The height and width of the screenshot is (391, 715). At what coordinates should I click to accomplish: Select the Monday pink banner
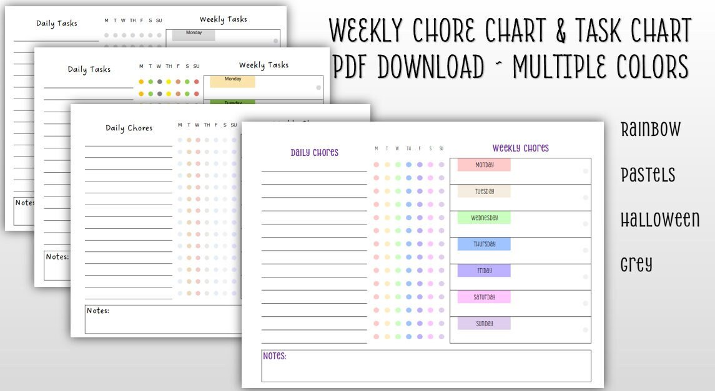click(x=483, y=165)
